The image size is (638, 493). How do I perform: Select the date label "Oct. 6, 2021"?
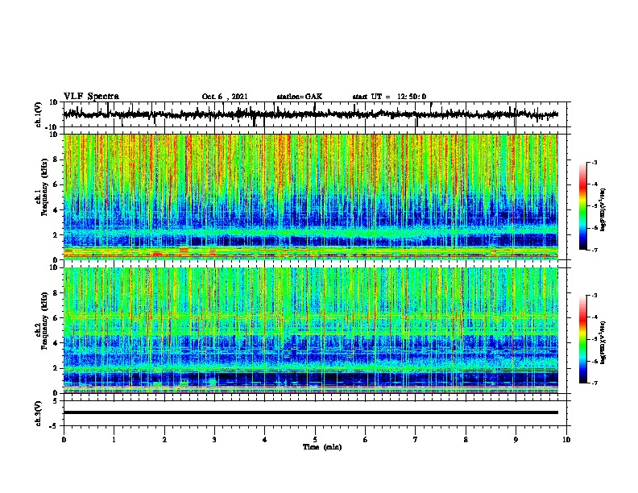point(225,97)
